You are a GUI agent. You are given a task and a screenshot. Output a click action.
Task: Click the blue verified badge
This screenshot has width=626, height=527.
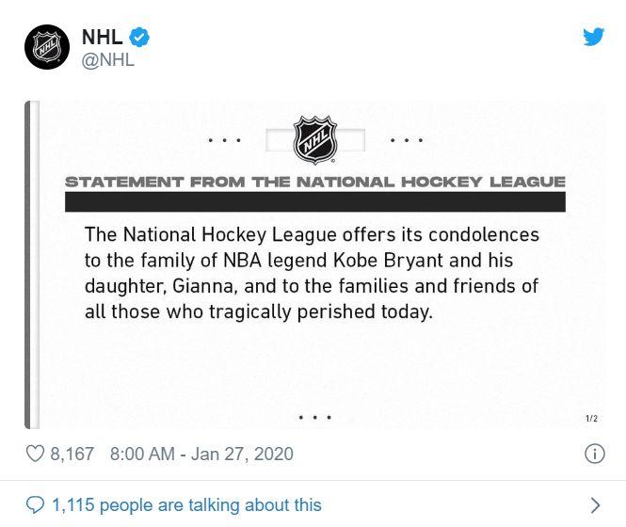139,37
